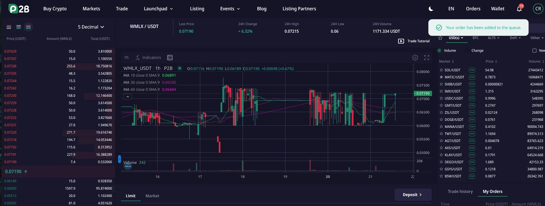The image size is (545, 206).
Task: Expand the Launchpad menu
Action: 158,9
